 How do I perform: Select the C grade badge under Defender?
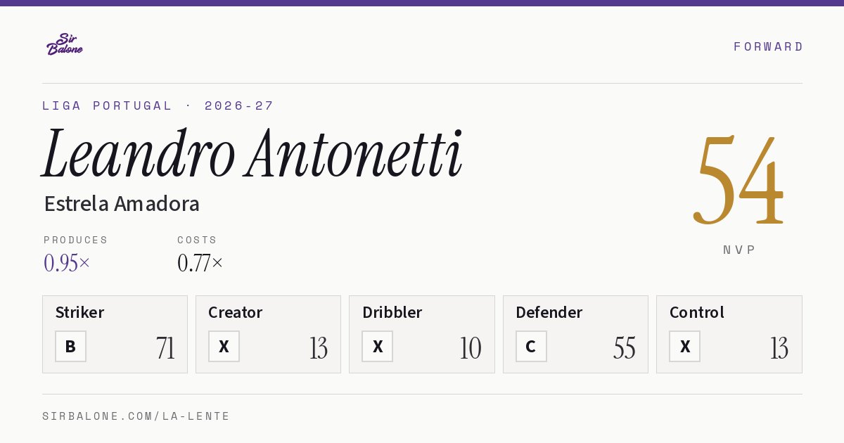pyautogui.click(x=531, y=346)
